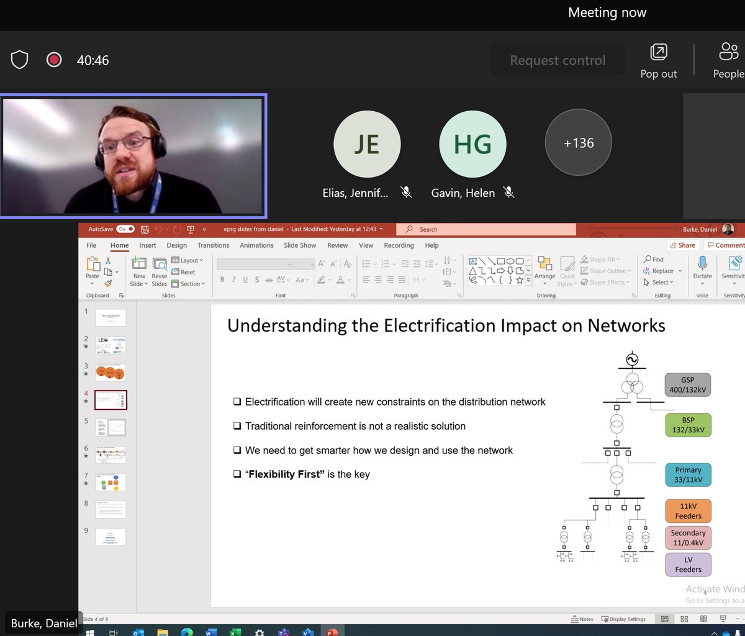Click Slide Sorter view icon in status bar
Image resolution: width=745 pixels, height=636 pixels.
684,619
